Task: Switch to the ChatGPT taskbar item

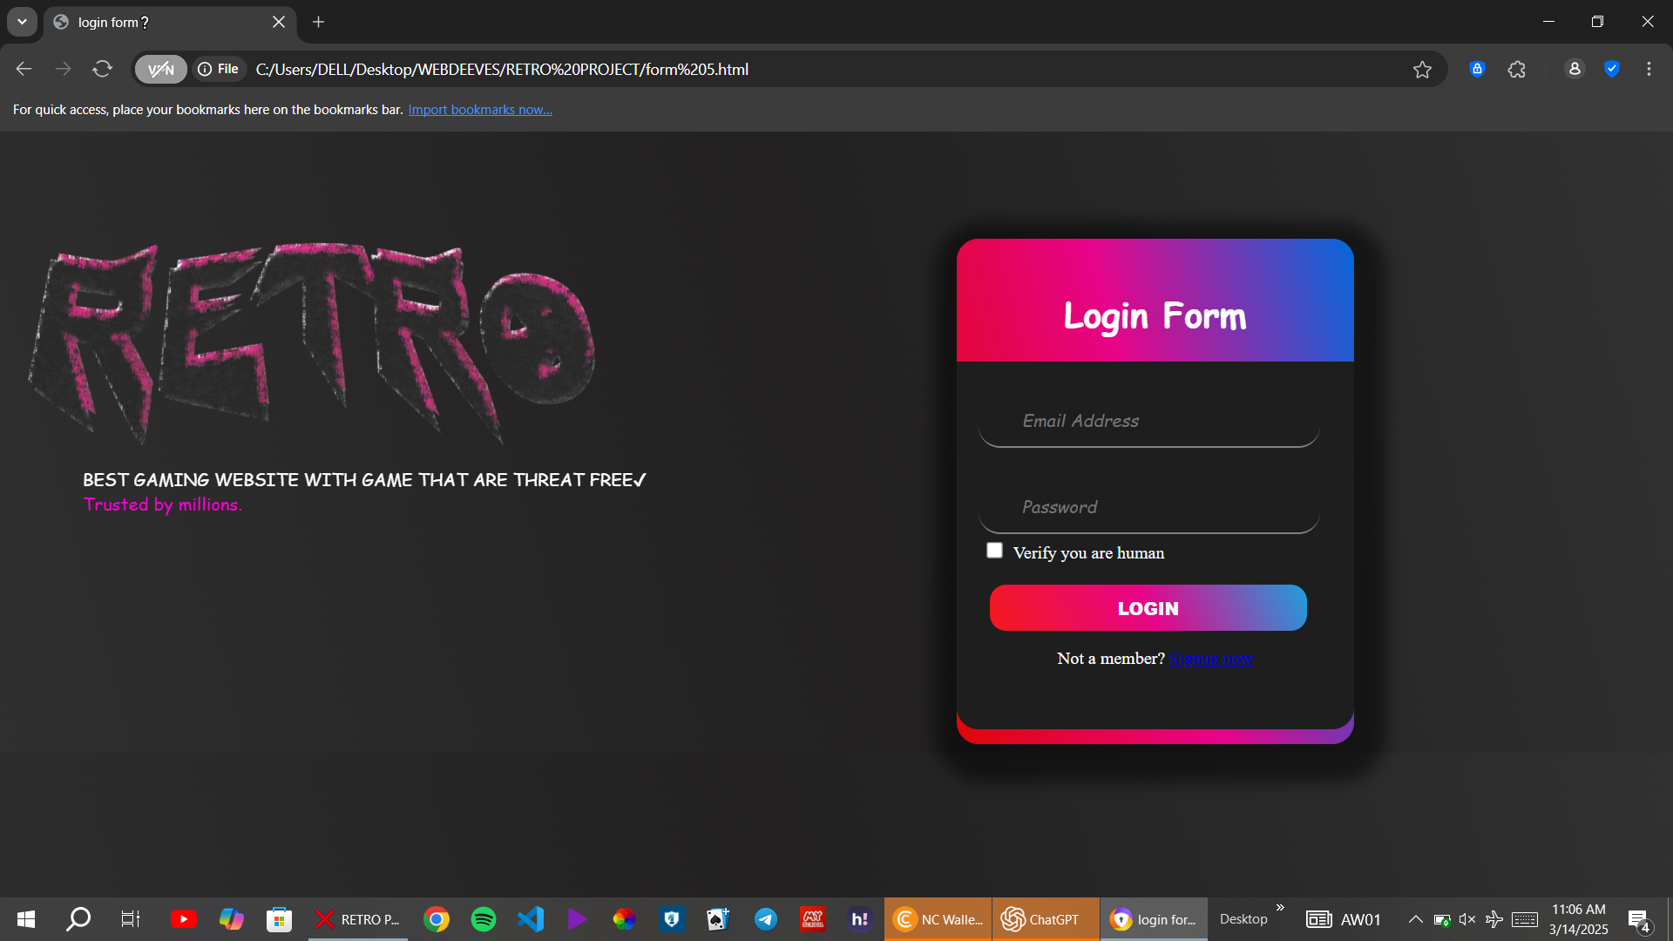Action: click(x=1045, y=919)
